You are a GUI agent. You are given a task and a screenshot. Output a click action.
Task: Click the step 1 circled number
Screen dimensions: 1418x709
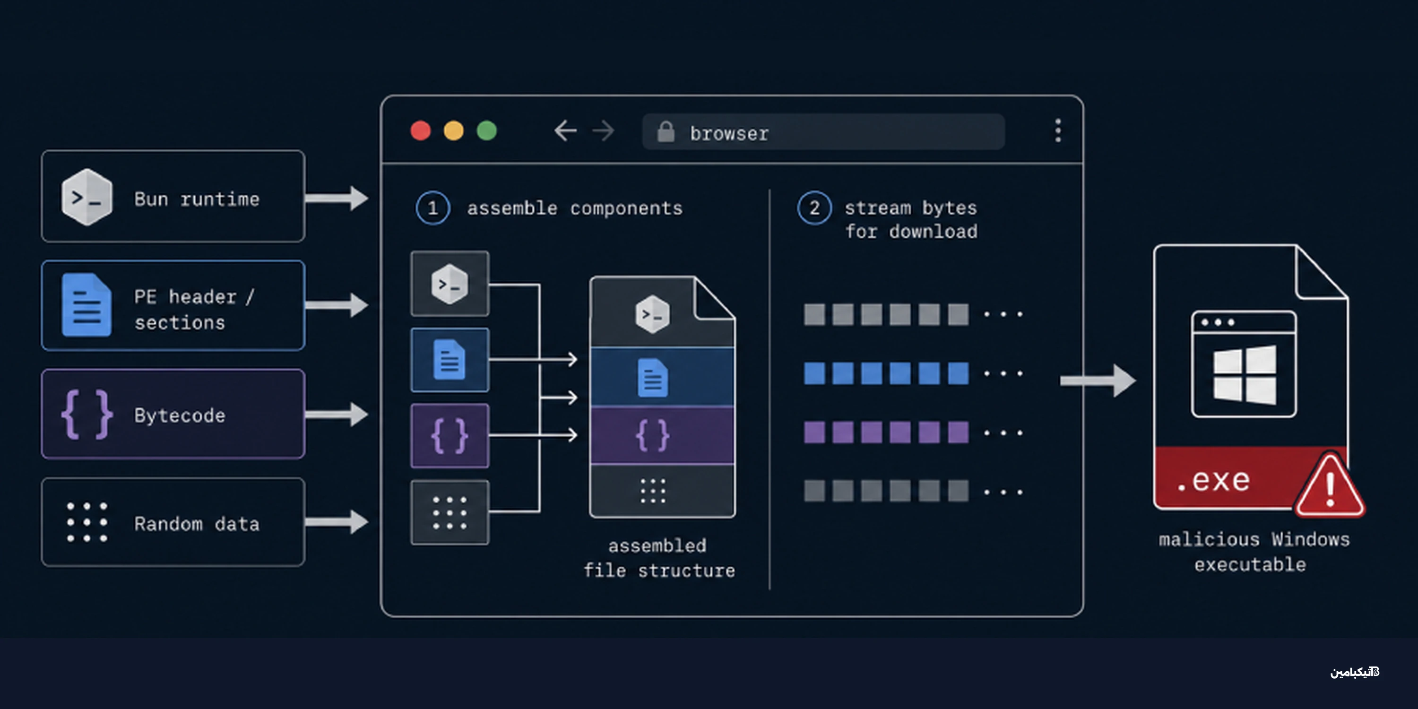pyautogui.click(x=432, y=208)
